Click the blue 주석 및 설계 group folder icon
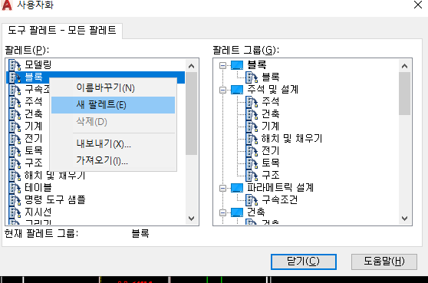 click(x=237, y=90)
